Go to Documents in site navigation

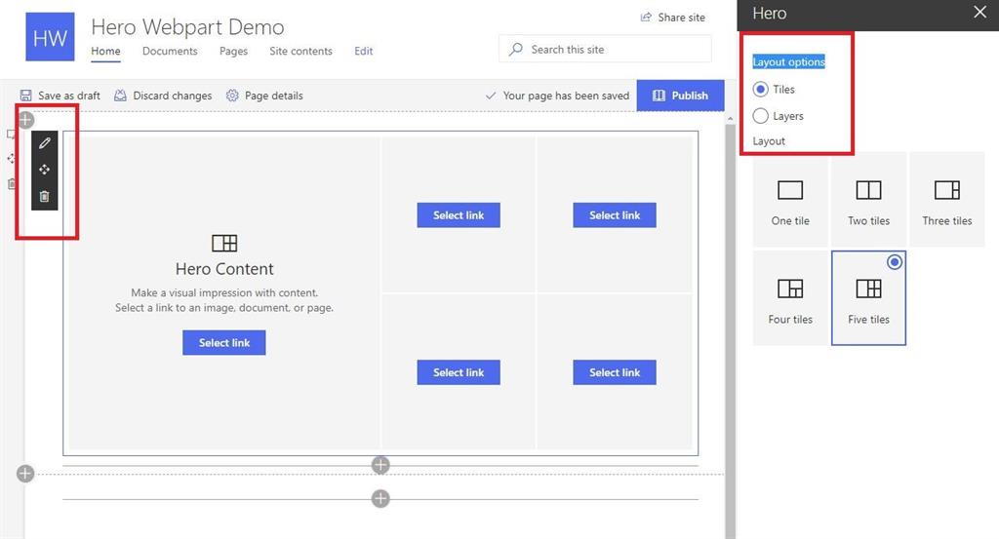170,51
